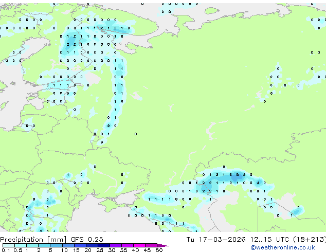
Task: Click legend scale label "0.5"
Action: point(17,250)
